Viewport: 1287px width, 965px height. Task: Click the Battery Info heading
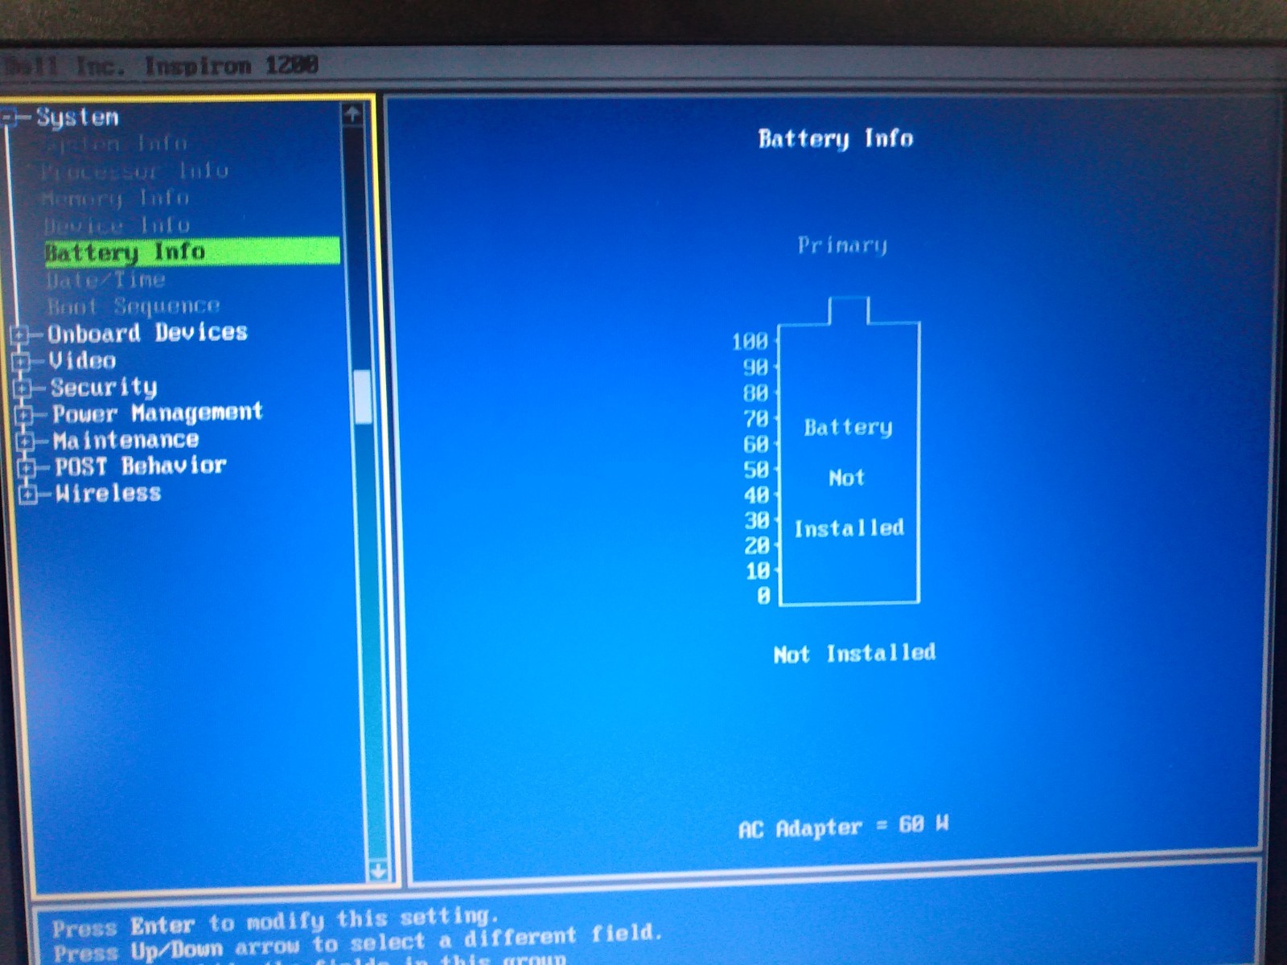[x=836, y=139]
